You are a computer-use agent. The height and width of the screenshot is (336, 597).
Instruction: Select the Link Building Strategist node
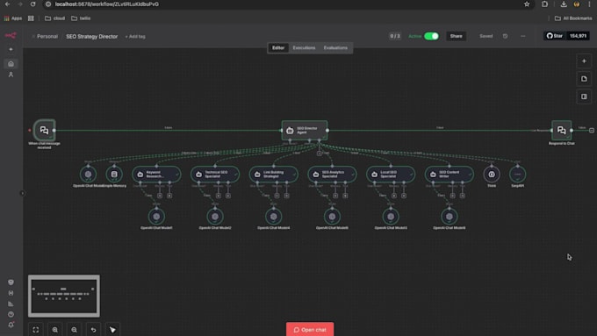(x=274, y=175)
